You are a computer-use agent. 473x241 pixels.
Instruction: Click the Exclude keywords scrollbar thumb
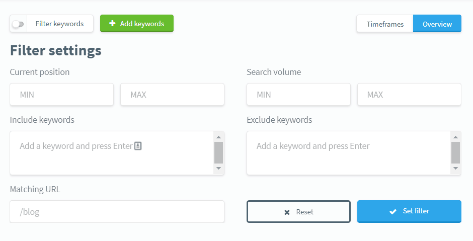[455, 152]
